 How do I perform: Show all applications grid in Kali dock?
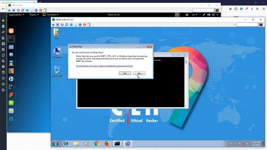[x=11, y=119]
